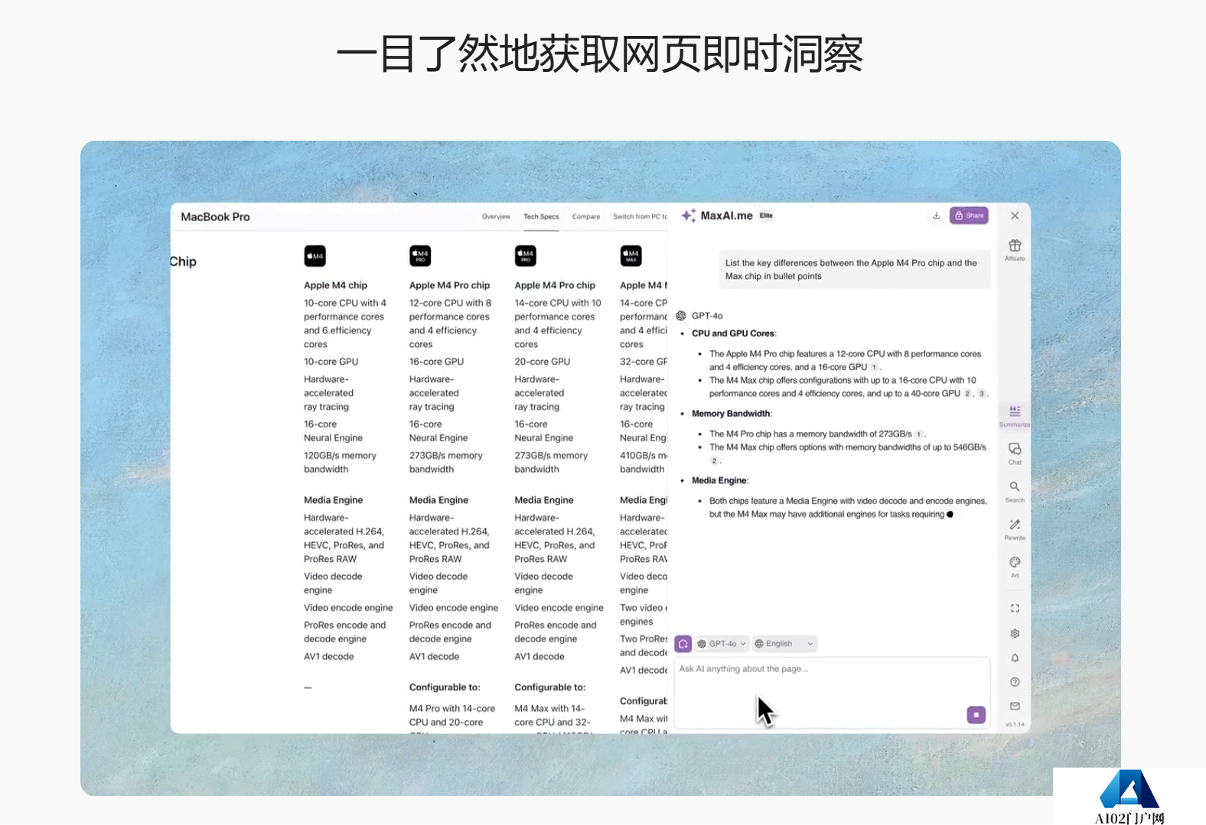Click the M4 Max chip icon

click(x=631, y=256)
